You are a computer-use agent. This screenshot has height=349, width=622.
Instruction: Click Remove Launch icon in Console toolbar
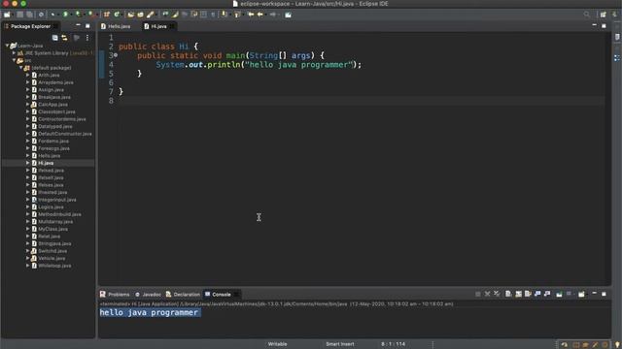coord(488,294)
